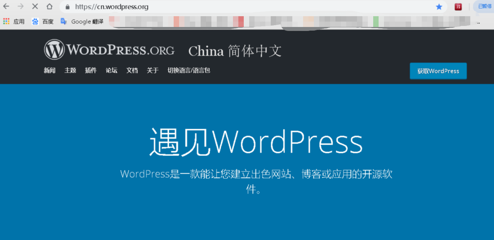Open the 论坛 menu item
The image size is (494, 240).
coord(111,71)
